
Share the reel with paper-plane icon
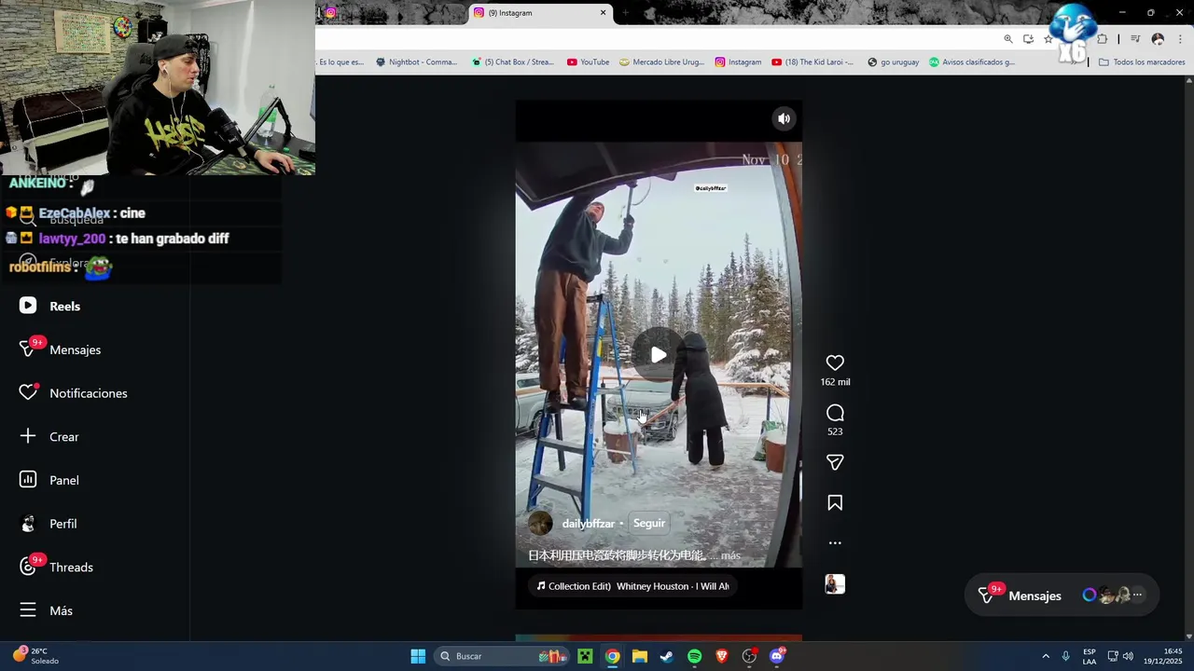point(835,462)
